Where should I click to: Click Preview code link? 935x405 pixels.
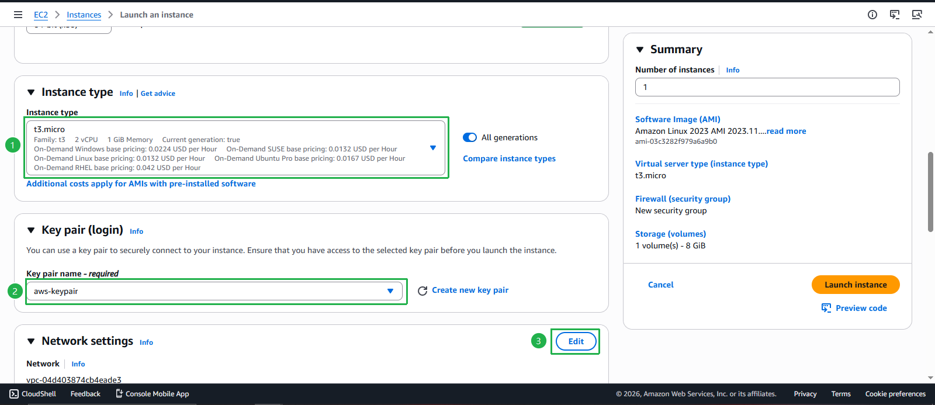861,308
